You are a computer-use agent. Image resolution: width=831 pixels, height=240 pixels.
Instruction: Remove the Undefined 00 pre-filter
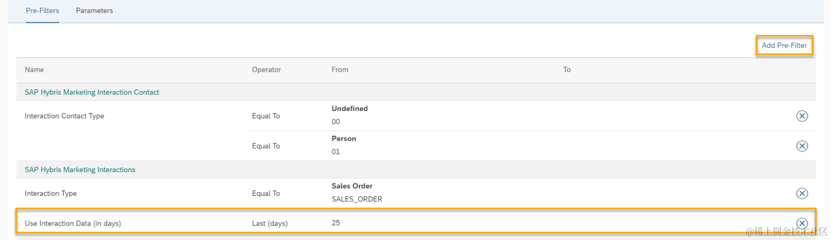(x=802, y=116)
